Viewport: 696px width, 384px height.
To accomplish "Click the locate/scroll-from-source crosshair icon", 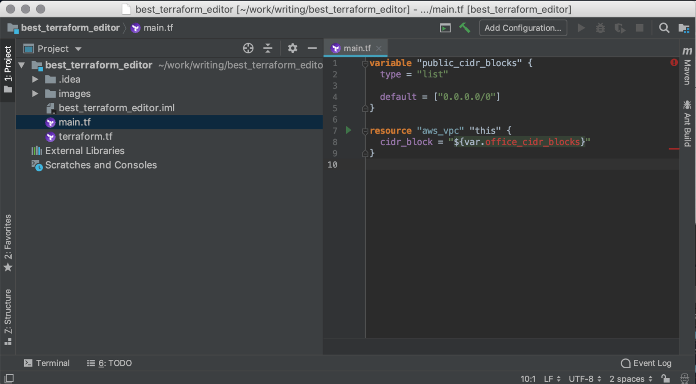I will point(248,48).
